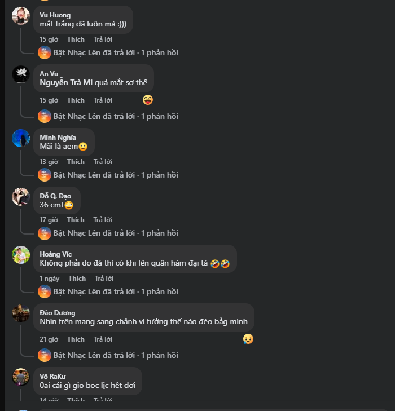Reply to An Vu's comment via Trả lời
The width and height of the screenshot is (395, 411).
tap(103, 100)
